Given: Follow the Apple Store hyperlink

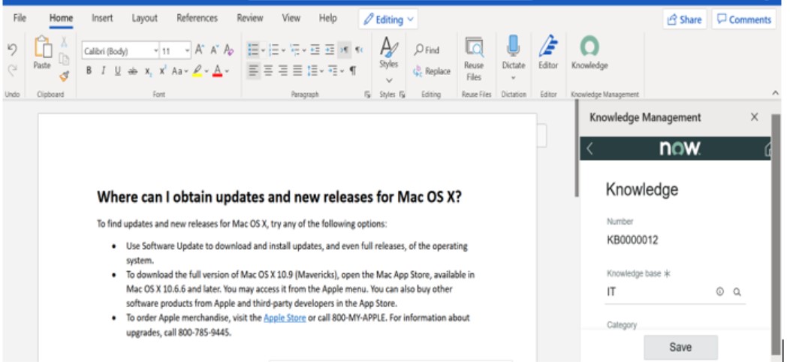Looking at the screenshot, I should (x=284, y=318).
